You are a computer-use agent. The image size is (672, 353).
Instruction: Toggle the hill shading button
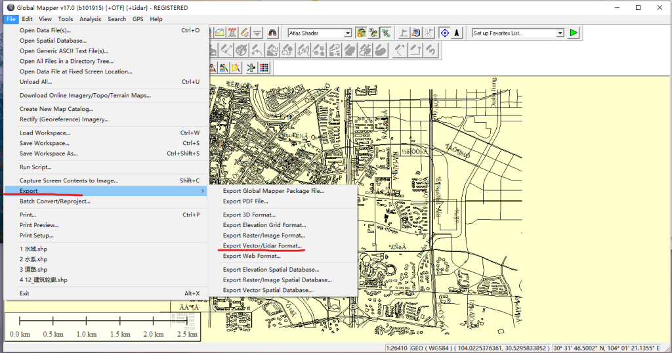pos(361,33)
